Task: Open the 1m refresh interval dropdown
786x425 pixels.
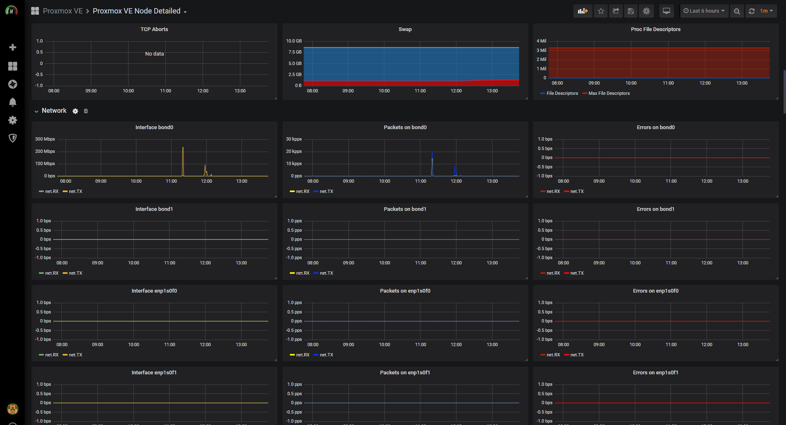Action: coord(766,11)
